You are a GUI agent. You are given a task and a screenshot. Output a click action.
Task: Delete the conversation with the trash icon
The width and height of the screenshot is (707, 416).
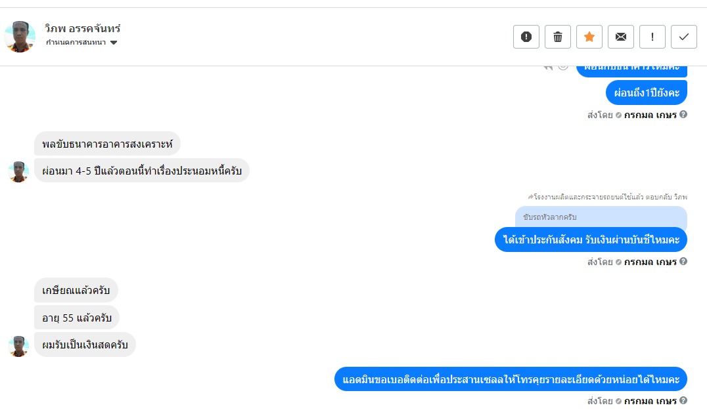[x=558, y=37]
